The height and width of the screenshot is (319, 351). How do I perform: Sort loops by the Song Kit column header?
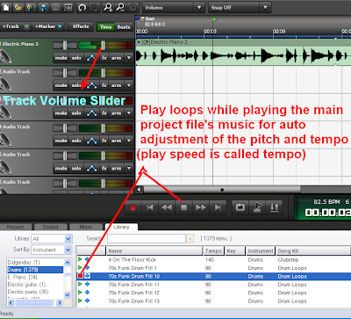coord(313,250)
